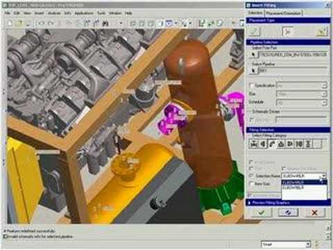Click the message area scroll down arrow

tap(329, 237)
